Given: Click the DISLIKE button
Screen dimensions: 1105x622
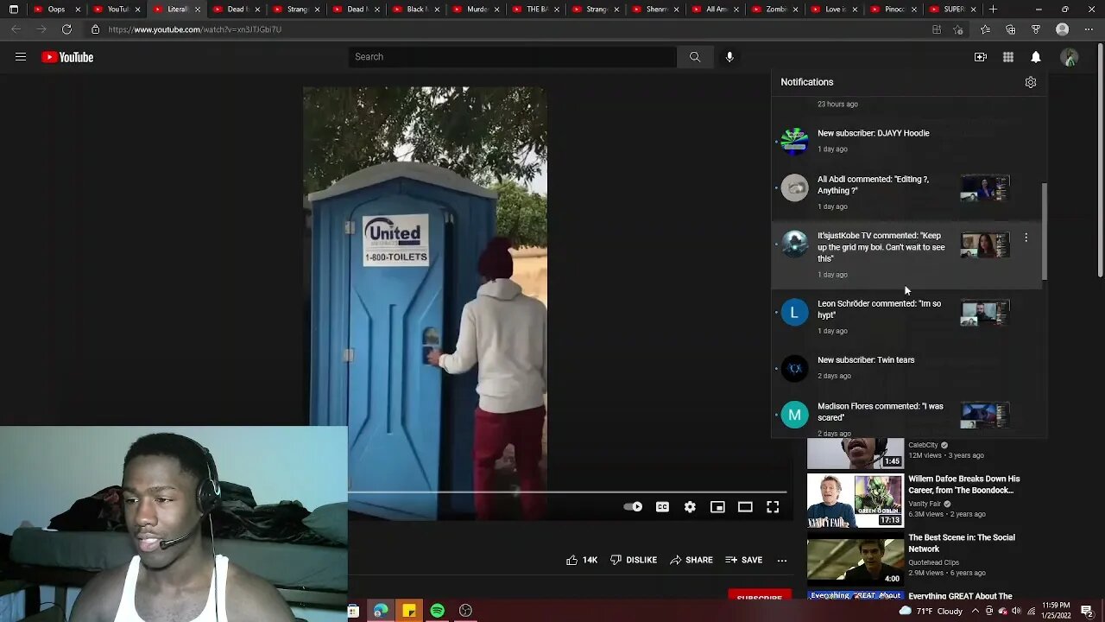Looking at the screenshot, I should tap(634, 560).
